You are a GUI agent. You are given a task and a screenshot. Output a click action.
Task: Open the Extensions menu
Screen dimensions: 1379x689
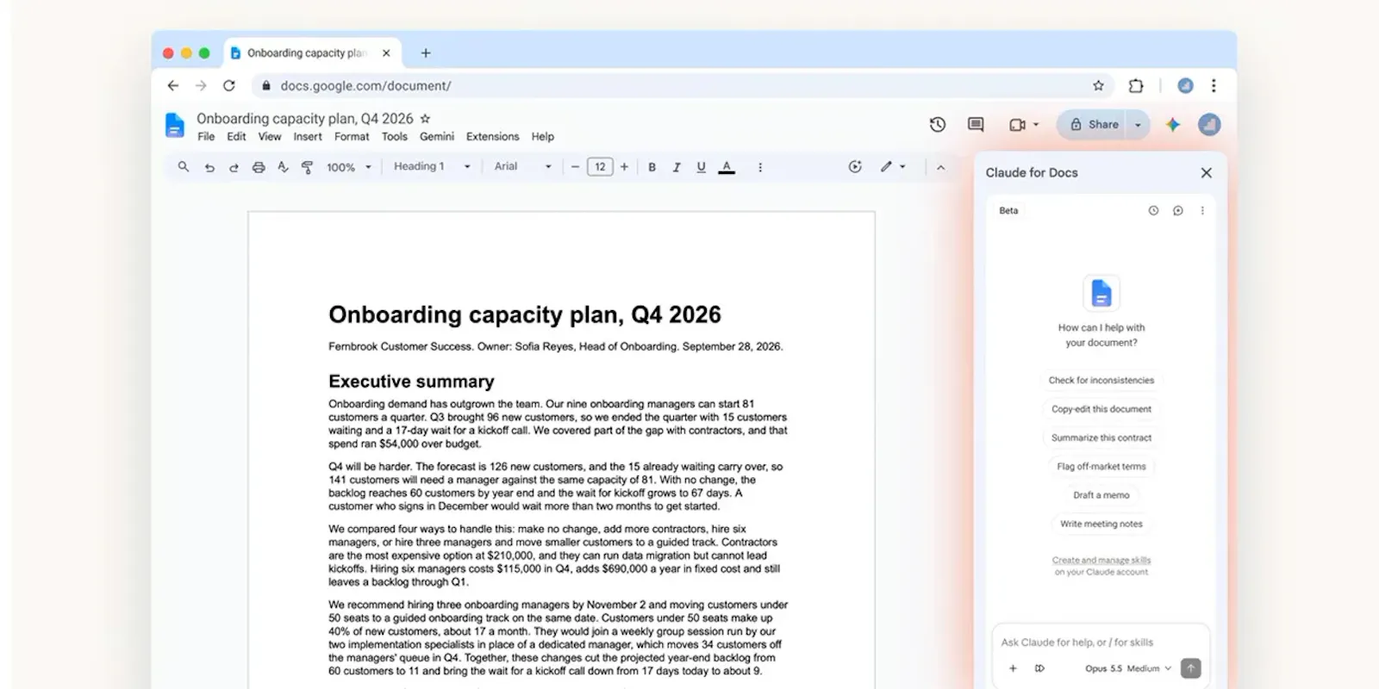point(493,137)
